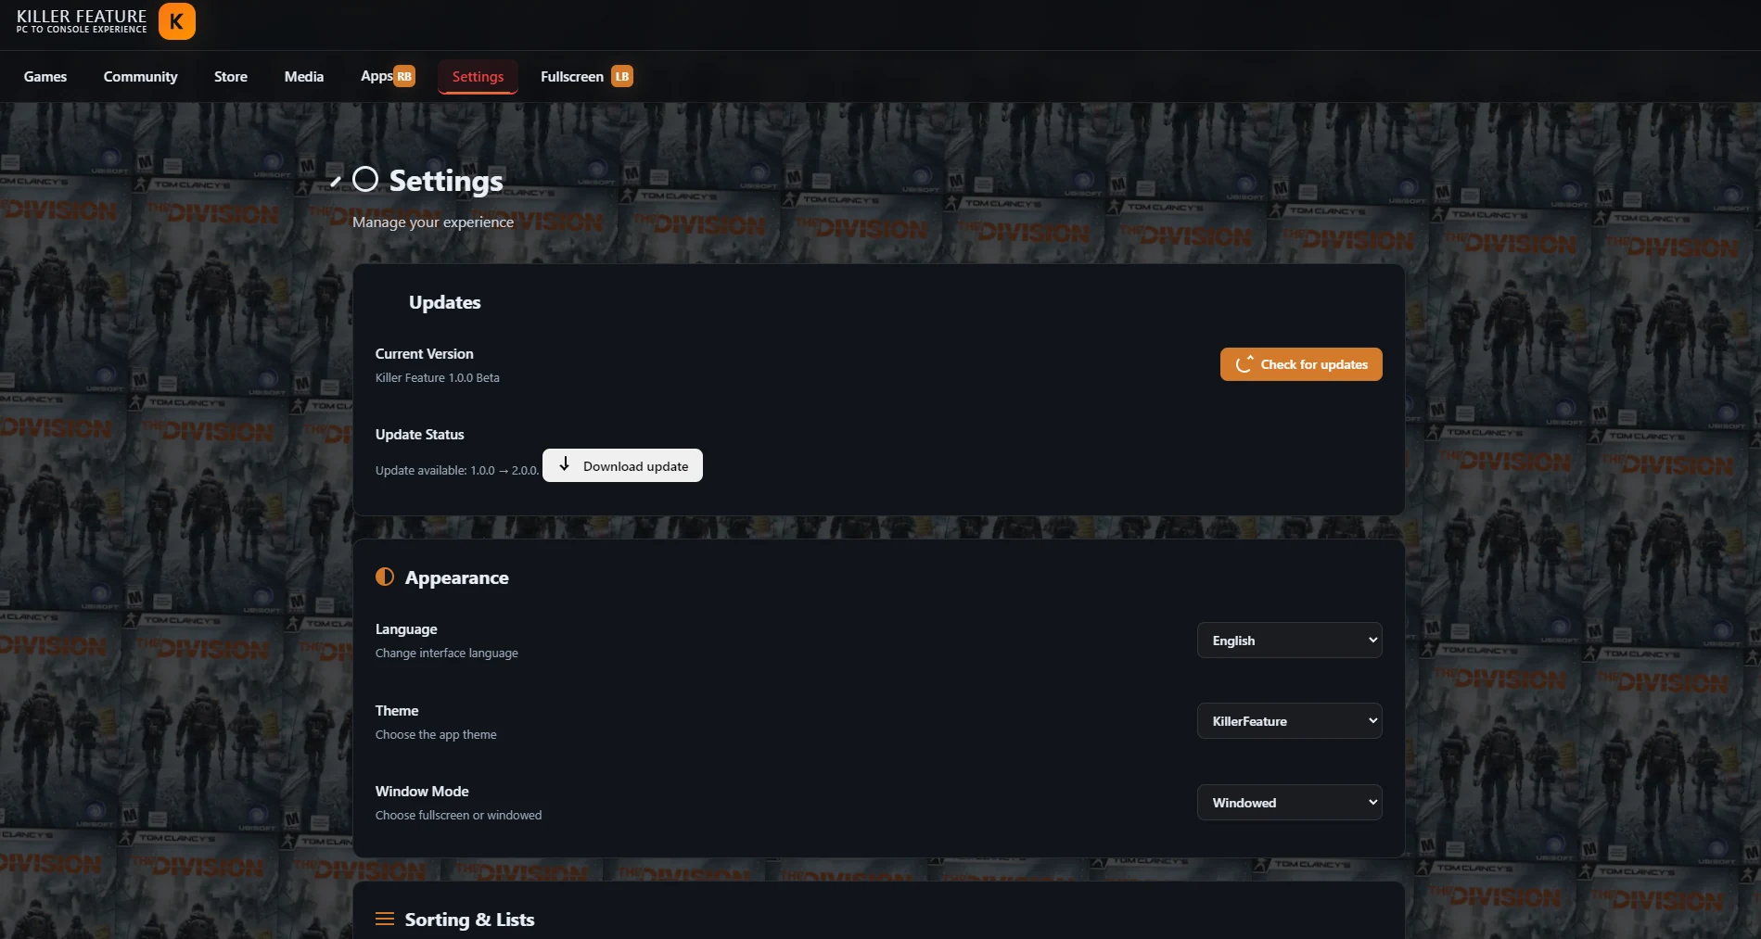The width and height of the screenshot is (1761, 939).
Task: Click the download arrow icon
Action: pyautogui.click(x=564, y=463)
